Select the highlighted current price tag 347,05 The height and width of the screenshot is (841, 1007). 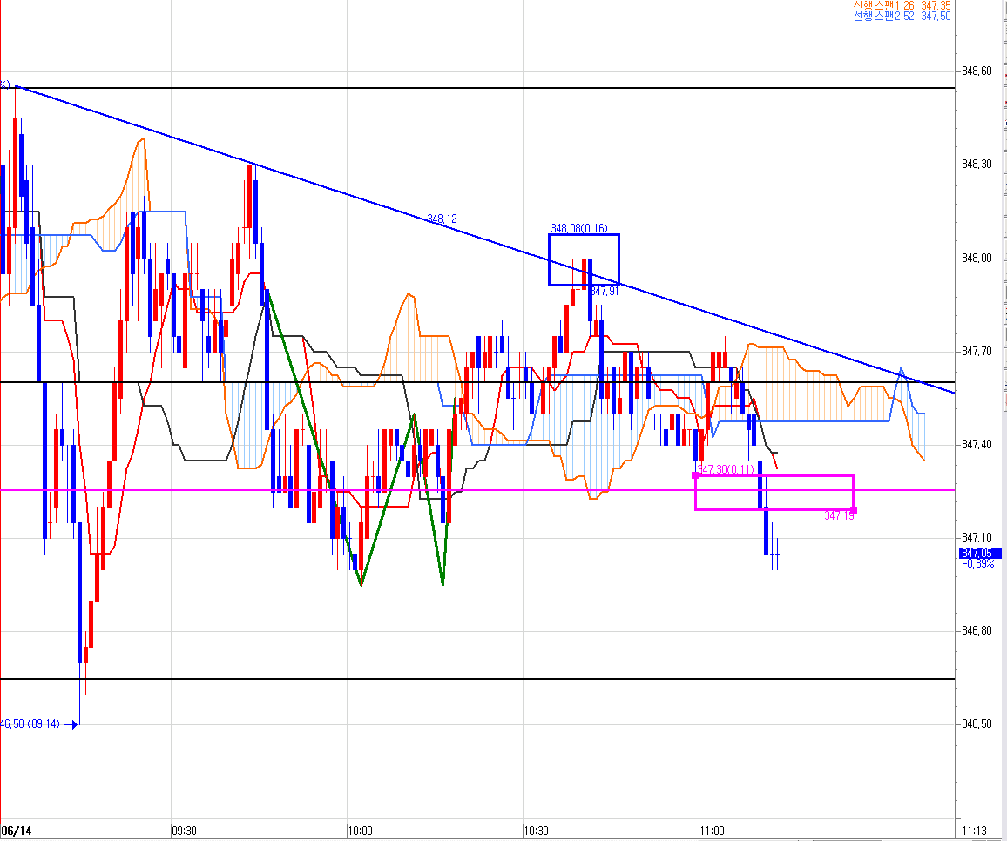[x=980, y=554]
